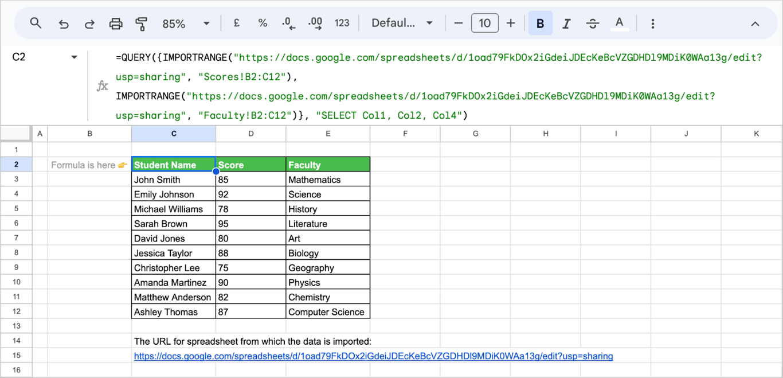Select column C header
The image size is (783, 378).
(174, 134)
